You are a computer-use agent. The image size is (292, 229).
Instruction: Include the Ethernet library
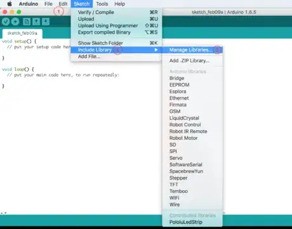coord(192,98)
